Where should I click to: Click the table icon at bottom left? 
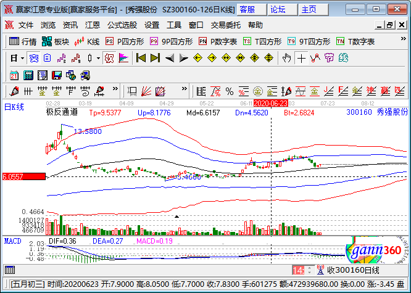tap(10, 270)
